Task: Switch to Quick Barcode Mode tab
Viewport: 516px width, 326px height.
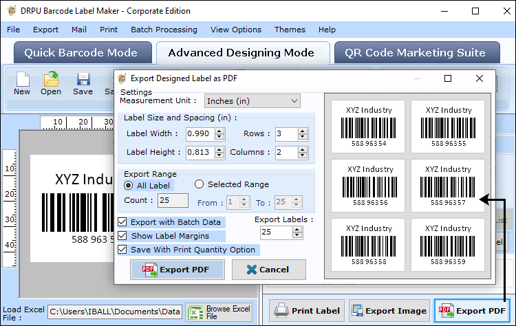Action: 83,53
